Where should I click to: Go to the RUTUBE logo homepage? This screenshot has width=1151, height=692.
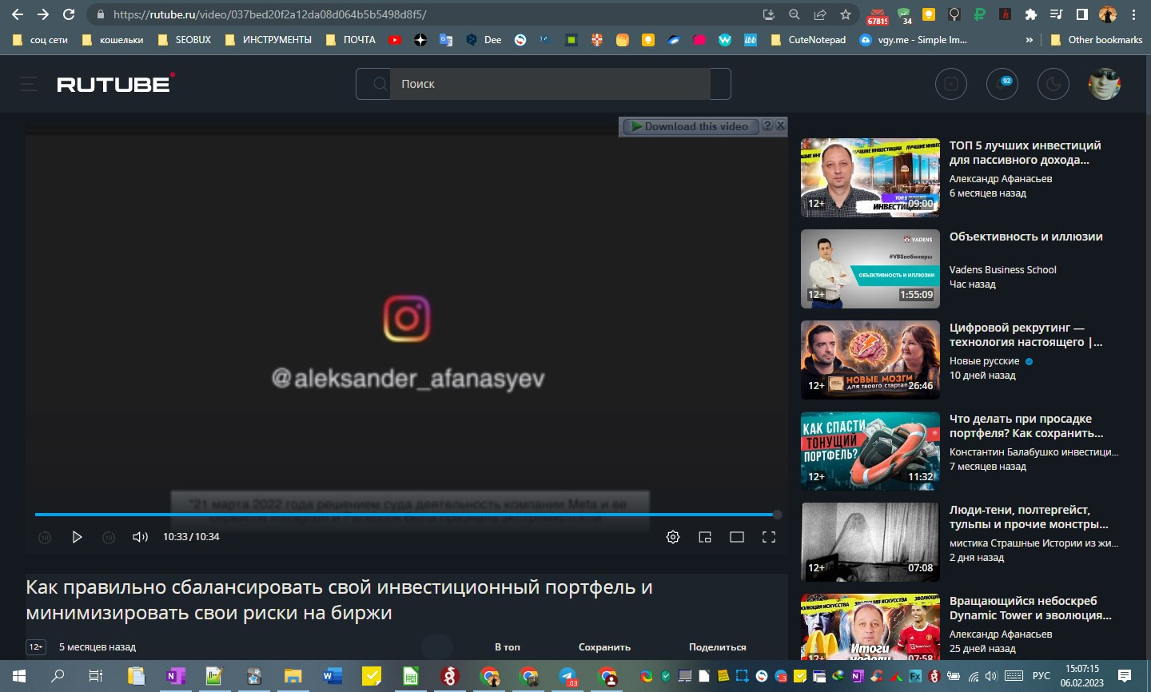click(116, 84)
